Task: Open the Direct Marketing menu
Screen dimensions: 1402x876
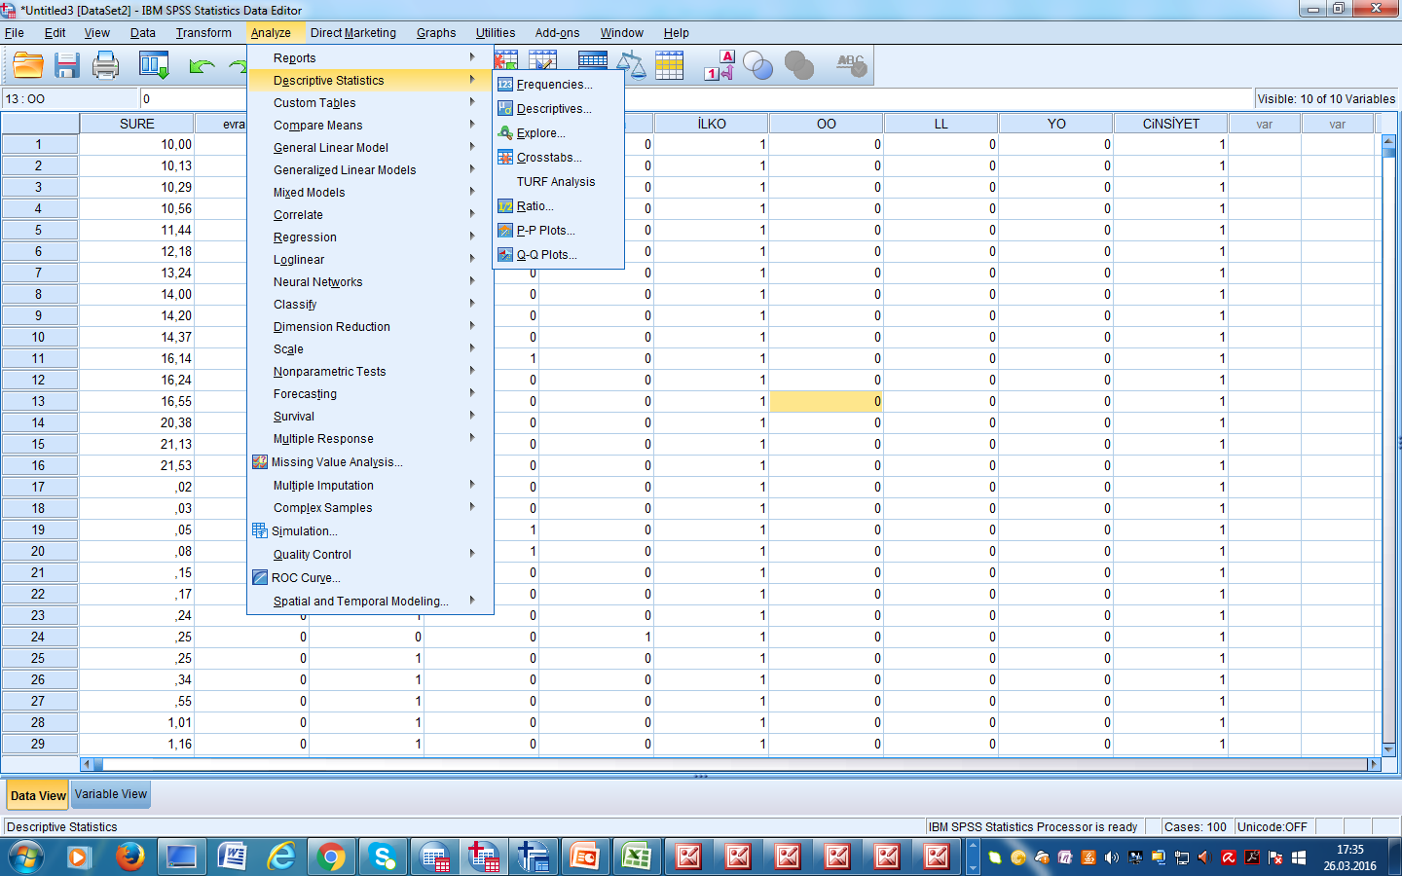Action: 353,33
